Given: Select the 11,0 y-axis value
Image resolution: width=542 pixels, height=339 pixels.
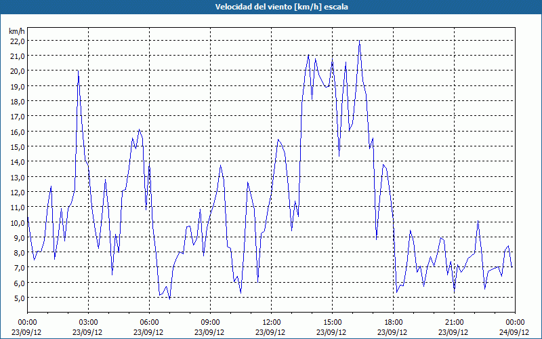Looking at the screenshot, I should [18, 207].
